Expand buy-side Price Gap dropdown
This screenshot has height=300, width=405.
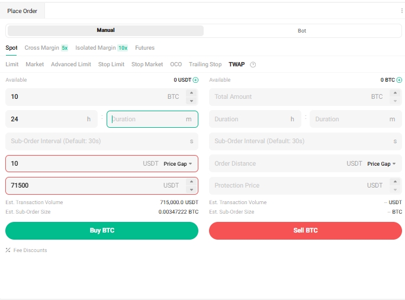tap(178, 164)
